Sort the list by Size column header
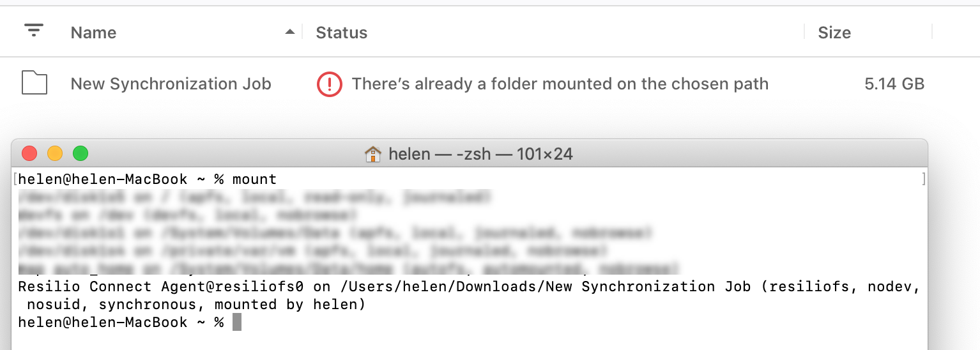The image size is (980, 350). pos(834,33)
